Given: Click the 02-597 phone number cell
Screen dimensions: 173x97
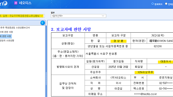Looking at the screenshot, I should (x=166, y=83).
